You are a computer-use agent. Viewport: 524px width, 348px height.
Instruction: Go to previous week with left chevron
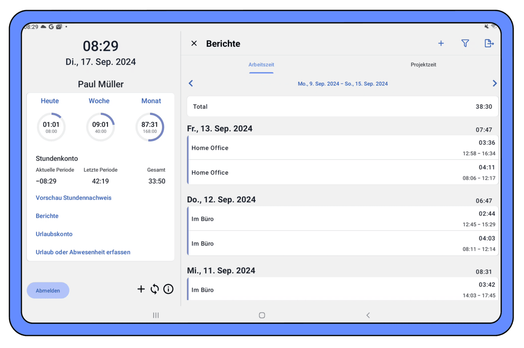coord(191,83)
